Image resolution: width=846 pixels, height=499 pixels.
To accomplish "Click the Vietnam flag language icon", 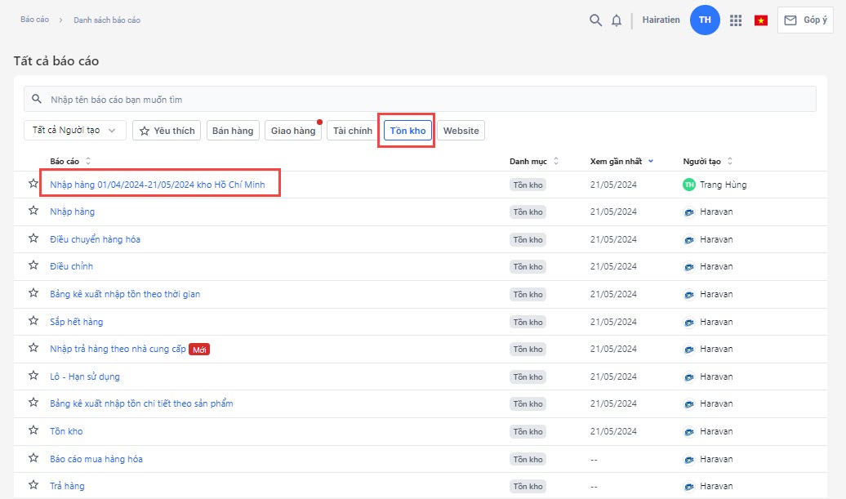I will (x=761, y=20).
